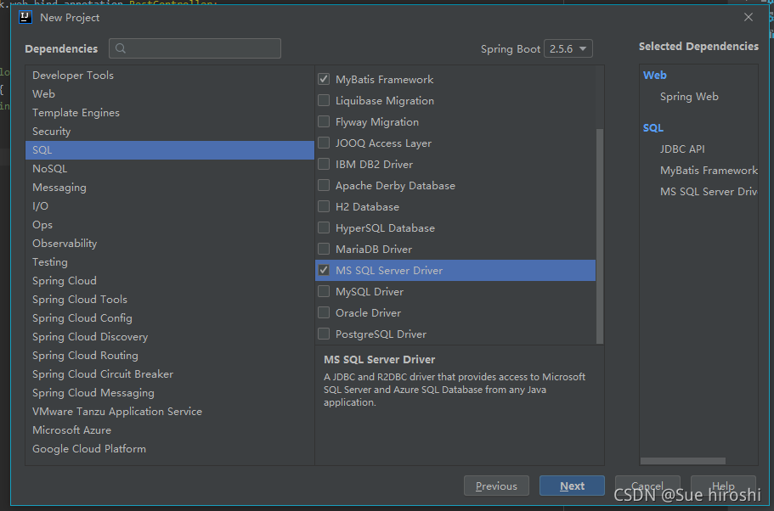Viewport: 774px width, 511px height.
Task: Open the I/O category
Action: (x=170, y=206)
